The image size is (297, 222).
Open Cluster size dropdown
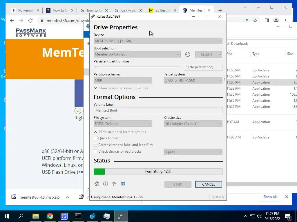[193, 124]
